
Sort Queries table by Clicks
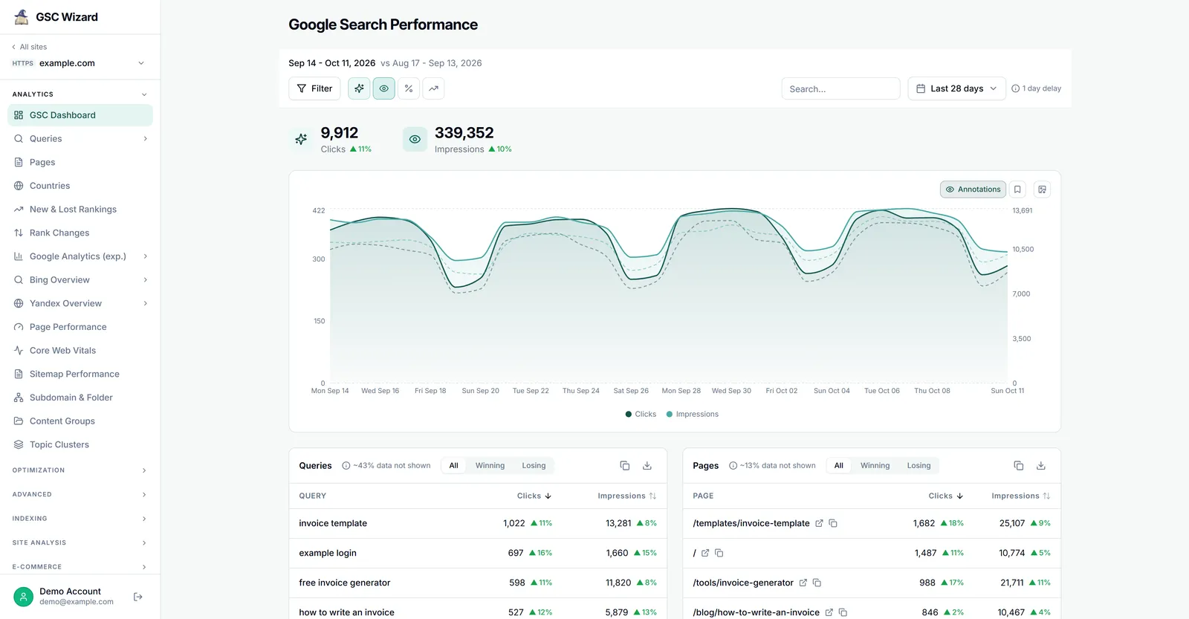(534, 496)
